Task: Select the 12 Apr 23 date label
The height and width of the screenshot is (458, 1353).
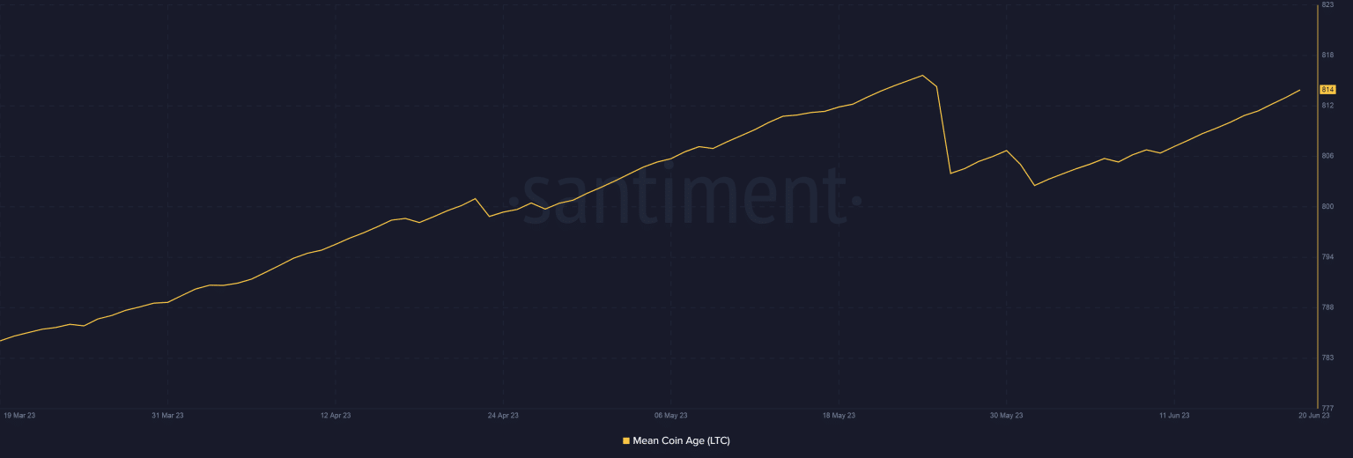Action: (336, 414)
